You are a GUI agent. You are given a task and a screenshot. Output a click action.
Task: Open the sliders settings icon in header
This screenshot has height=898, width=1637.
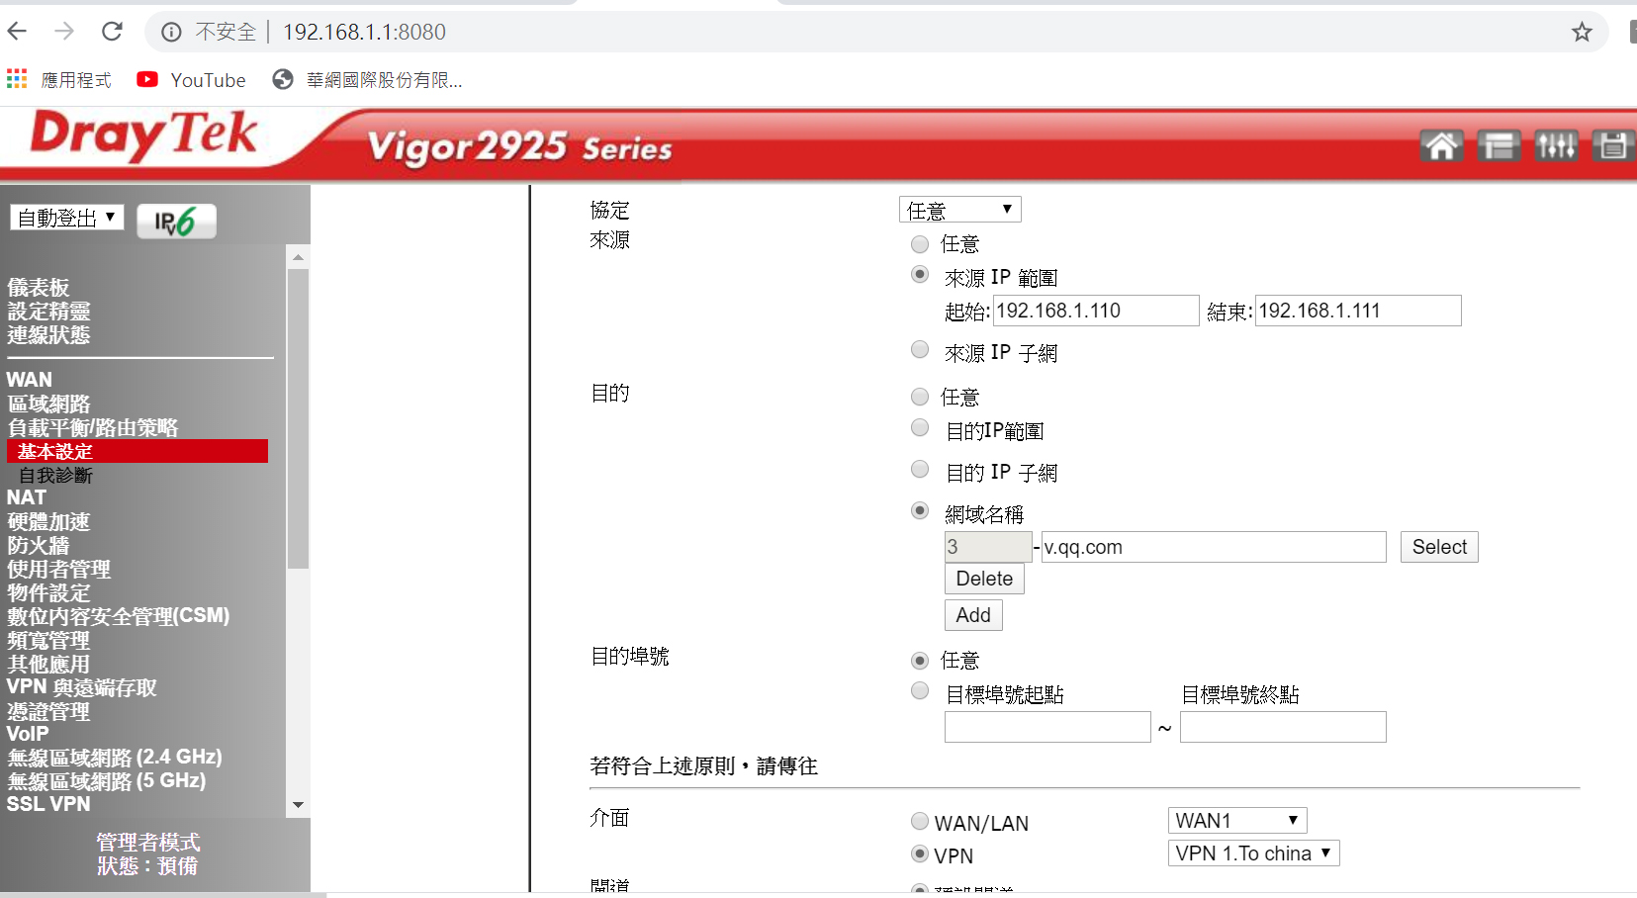(x=1555, y=146)
